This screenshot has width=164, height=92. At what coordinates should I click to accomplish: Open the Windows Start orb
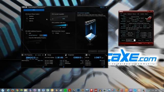coord(3,90)
